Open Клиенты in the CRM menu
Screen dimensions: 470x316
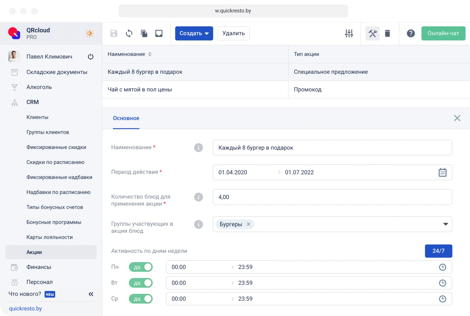click(37, 117)
